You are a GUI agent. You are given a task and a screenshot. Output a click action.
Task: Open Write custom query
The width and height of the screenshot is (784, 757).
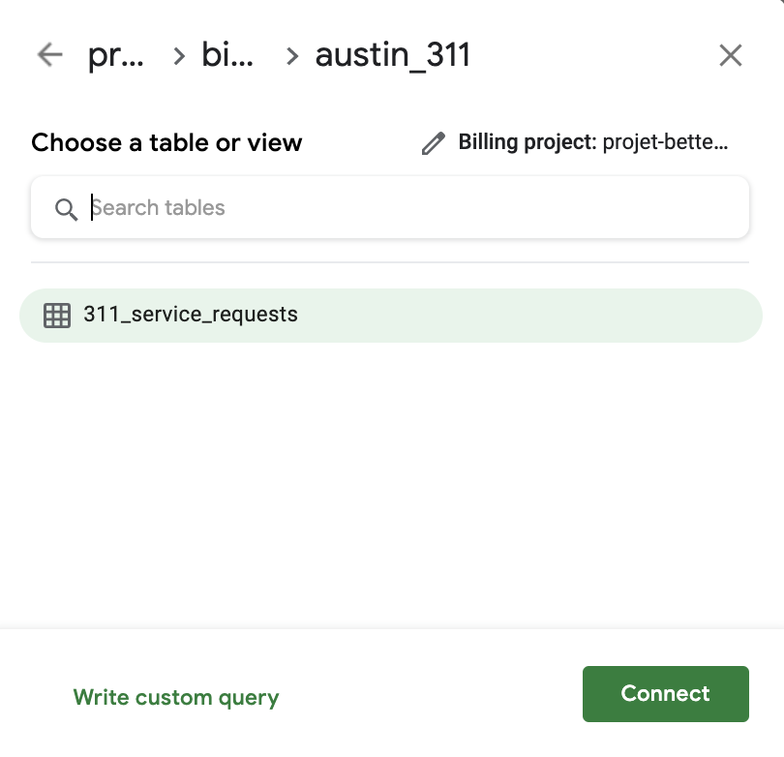176,697
